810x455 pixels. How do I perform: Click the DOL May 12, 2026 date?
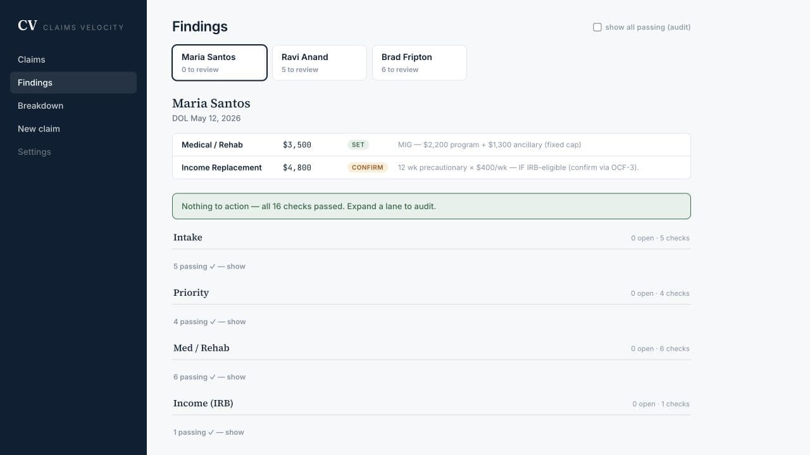pos(206,118)
